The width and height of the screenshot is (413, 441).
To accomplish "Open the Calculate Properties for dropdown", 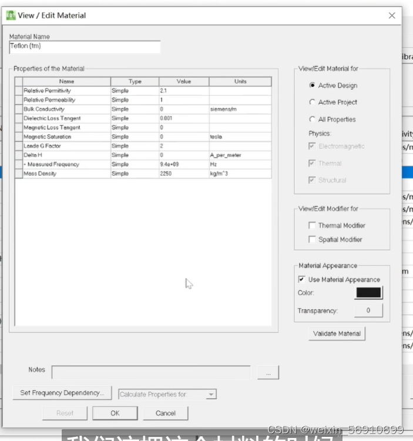I will pyautogui.click(x=167, y=395).
